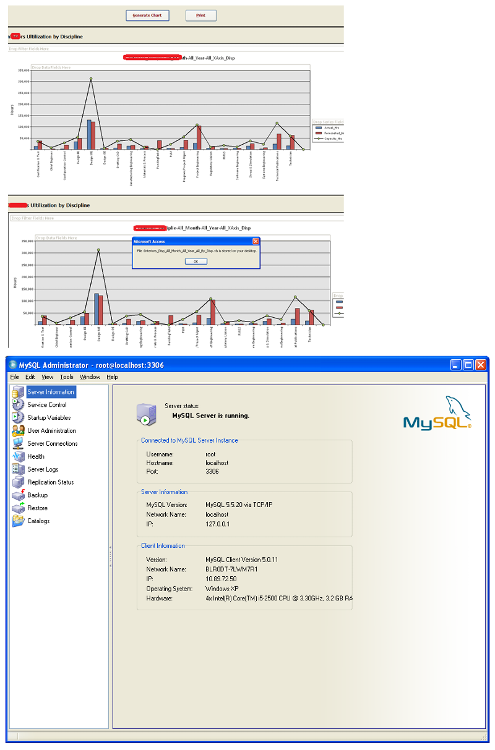The image size is (495, 750).
Task: Click the Microsoft Access dialog title bar
Action: 196,241
